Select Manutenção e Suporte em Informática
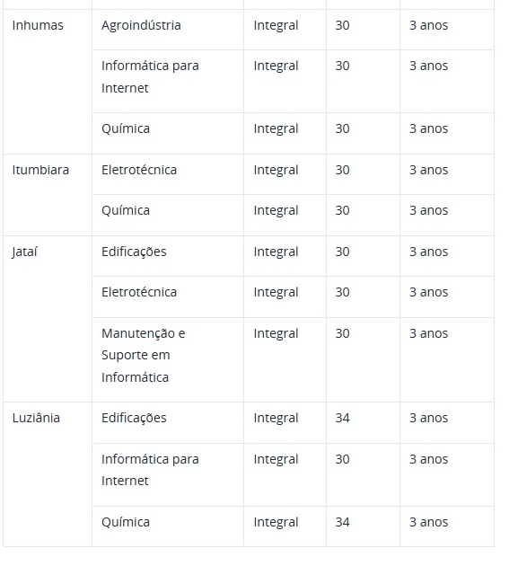This screenshot has height=566, width=509. pos(144,355)
